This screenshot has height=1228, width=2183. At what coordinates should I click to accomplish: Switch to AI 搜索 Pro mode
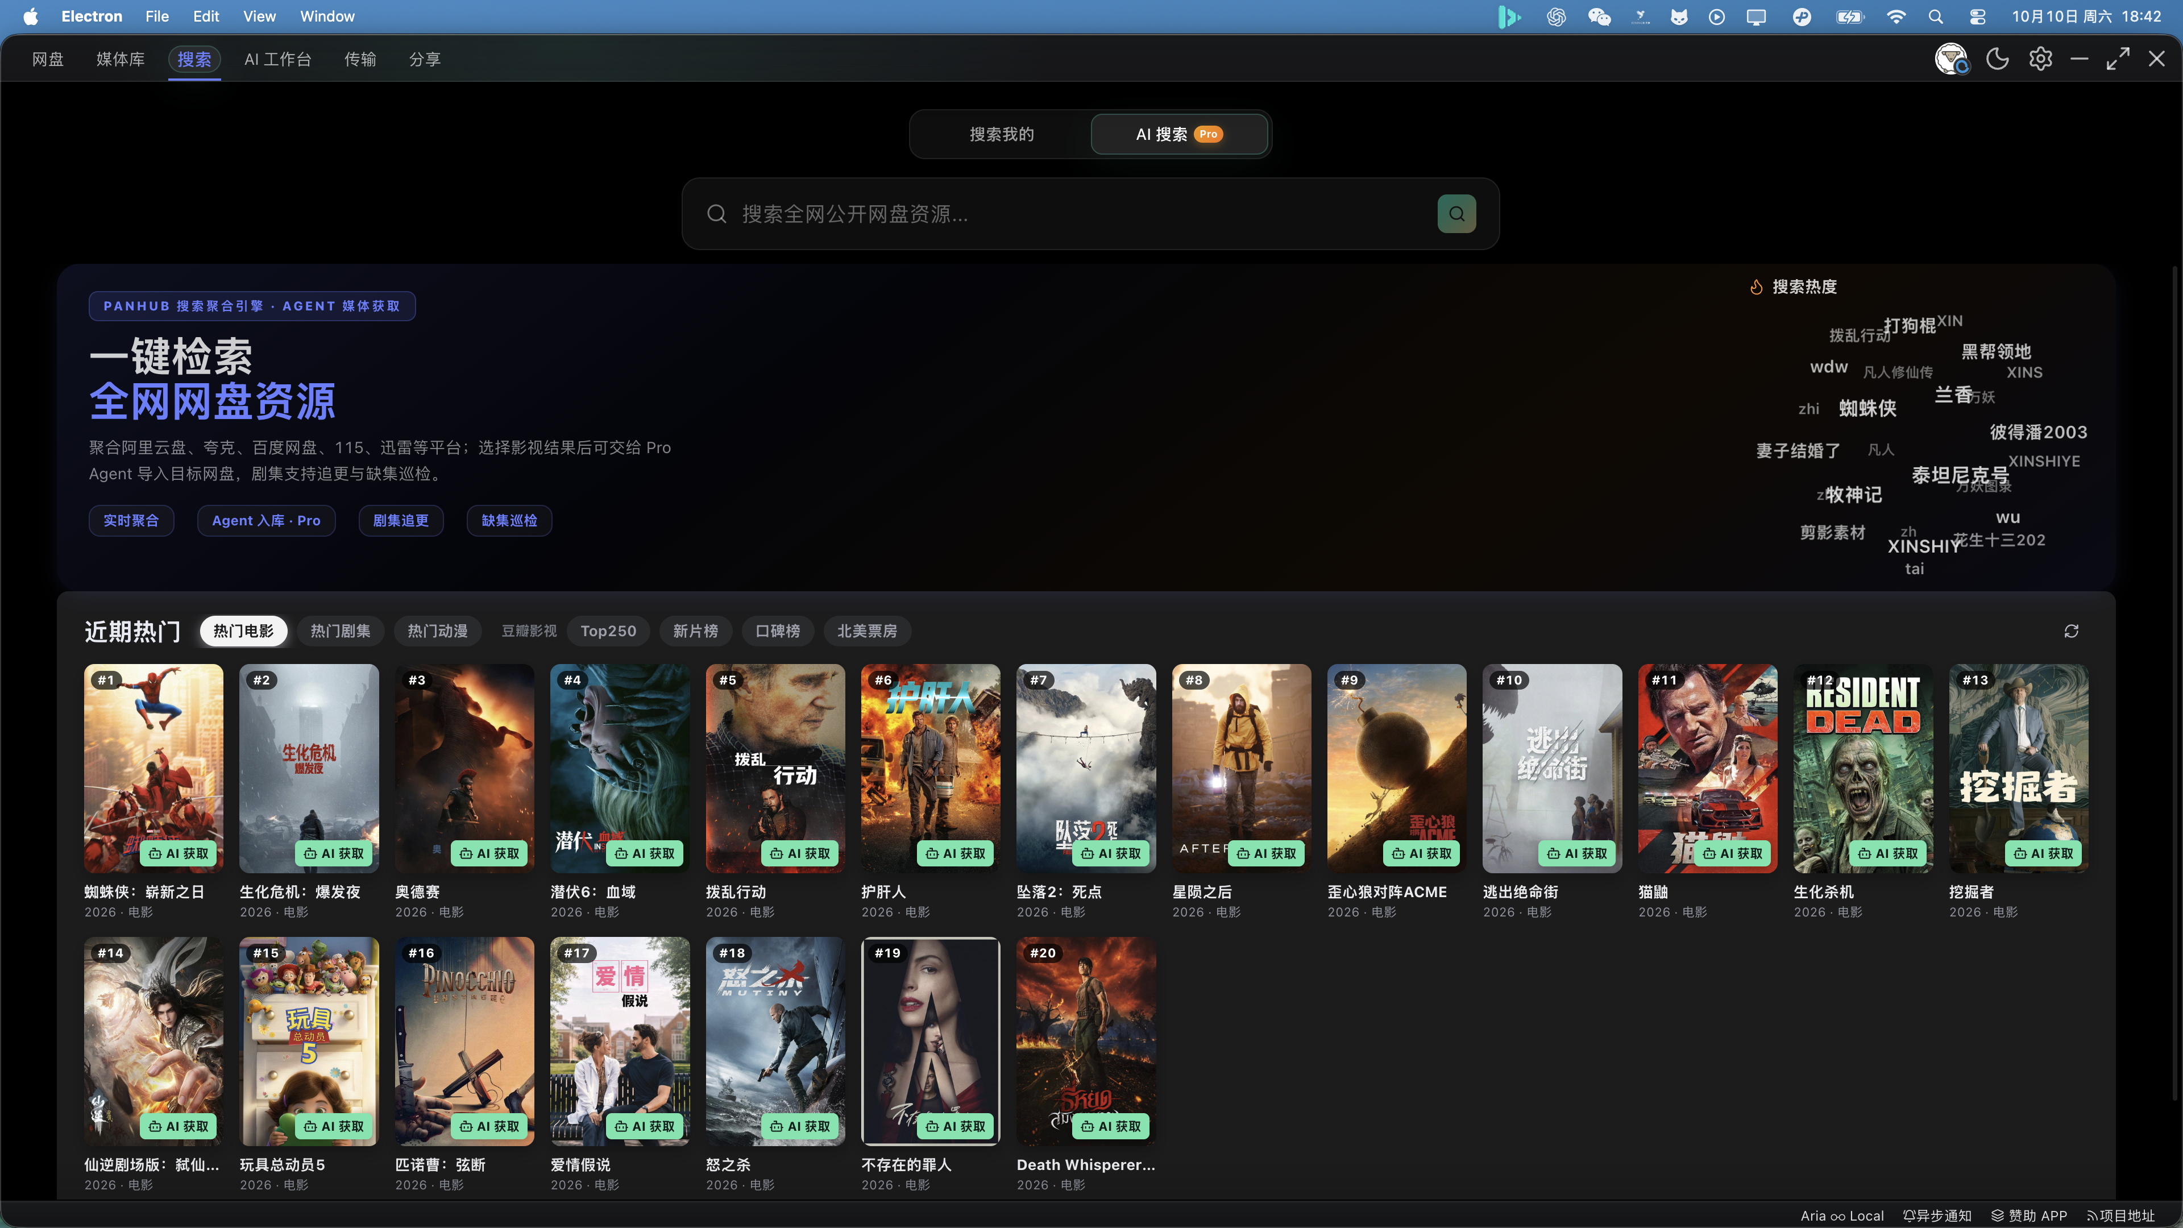[x=1179, y=134]
